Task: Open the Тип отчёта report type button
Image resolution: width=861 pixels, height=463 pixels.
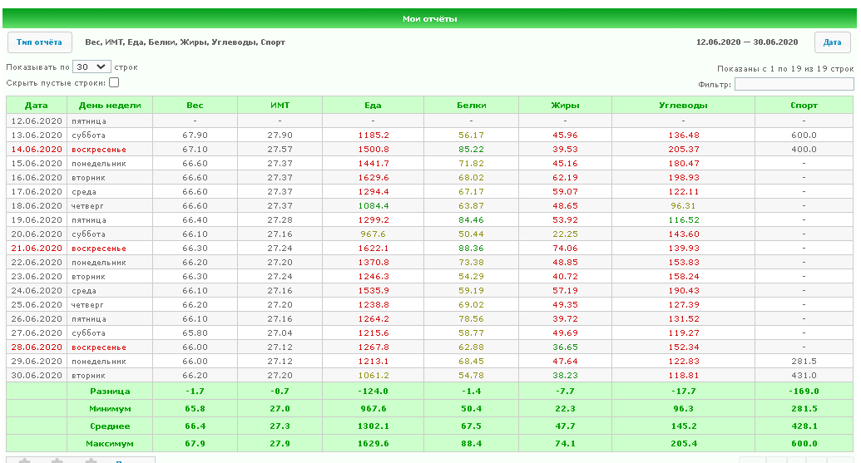Action: click(x=39, y=42)
